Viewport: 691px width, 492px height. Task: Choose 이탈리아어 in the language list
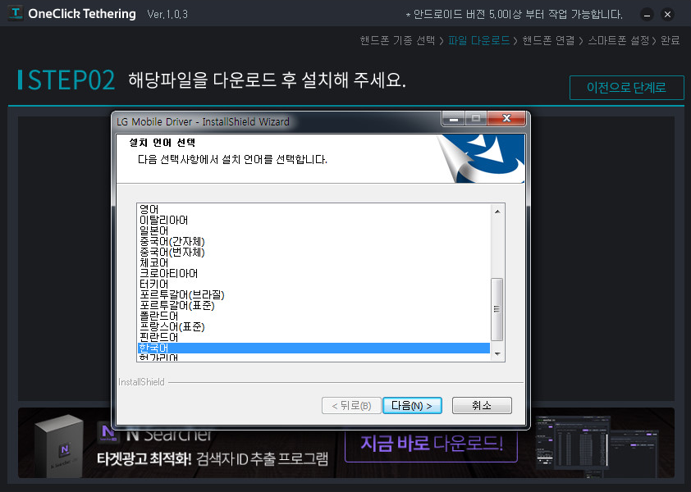(313, 220)
